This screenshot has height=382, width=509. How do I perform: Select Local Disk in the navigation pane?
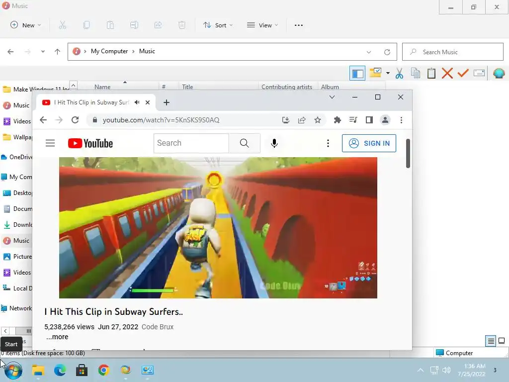pyautogui.click(x=17, y=288)
